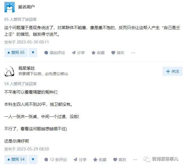The width and height of the screenshot is (184, 167).
Task: Favorite the second answer with 收藏 star
Action: click(x=100, y=160)
